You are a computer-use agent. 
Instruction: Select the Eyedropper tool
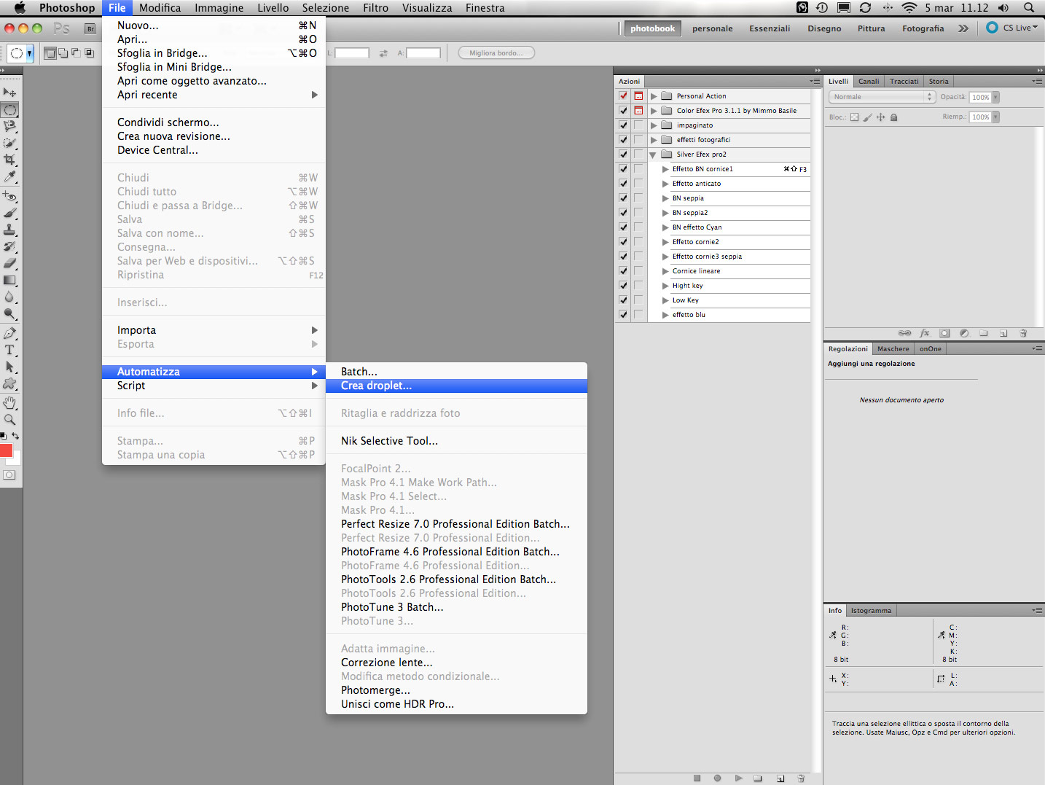coord(9,176)
